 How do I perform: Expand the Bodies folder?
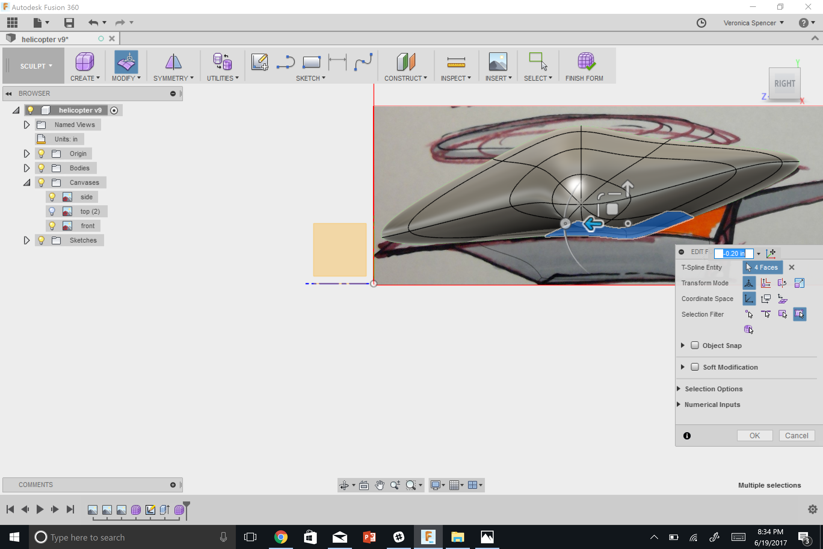(x=26, y=168)
